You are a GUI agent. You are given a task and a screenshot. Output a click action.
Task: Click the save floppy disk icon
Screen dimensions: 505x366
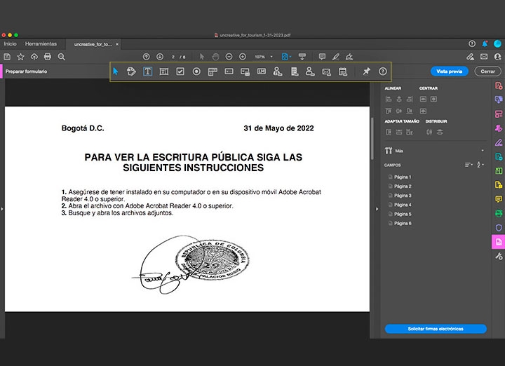[7, 56]
